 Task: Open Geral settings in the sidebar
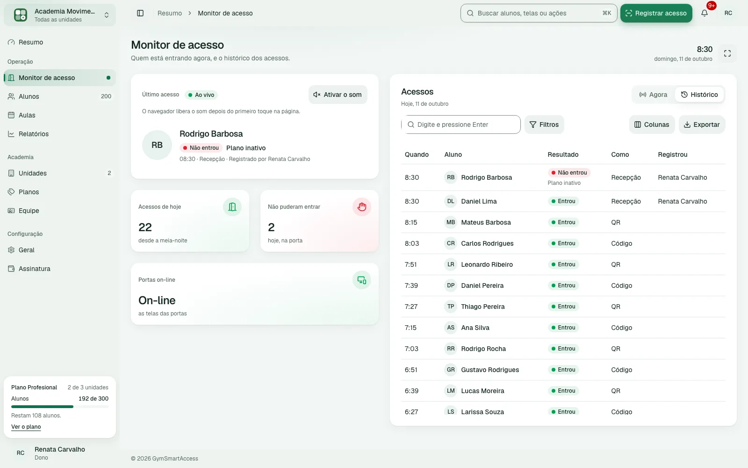pyautogui.click(x=60, y=250)
